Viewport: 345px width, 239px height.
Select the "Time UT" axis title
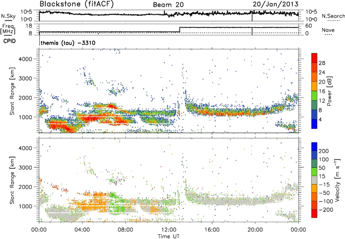point(169,236)
